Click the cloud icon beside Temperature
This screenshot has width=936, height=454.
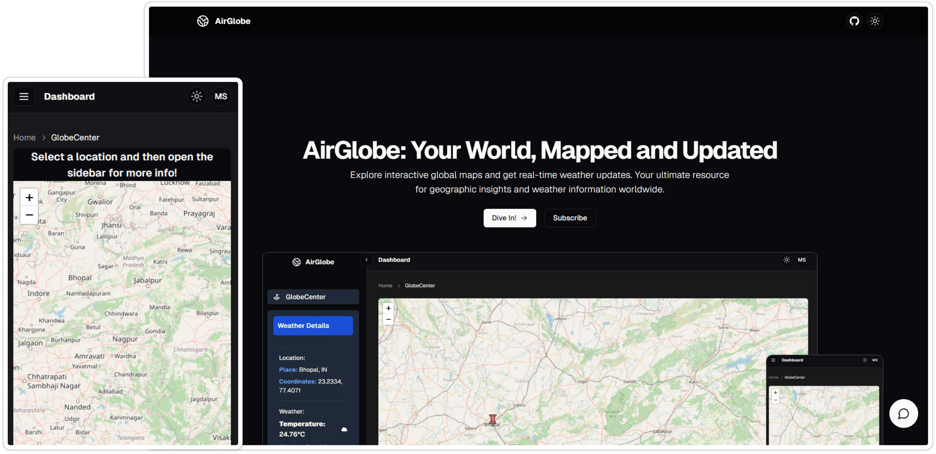point(344,430)
